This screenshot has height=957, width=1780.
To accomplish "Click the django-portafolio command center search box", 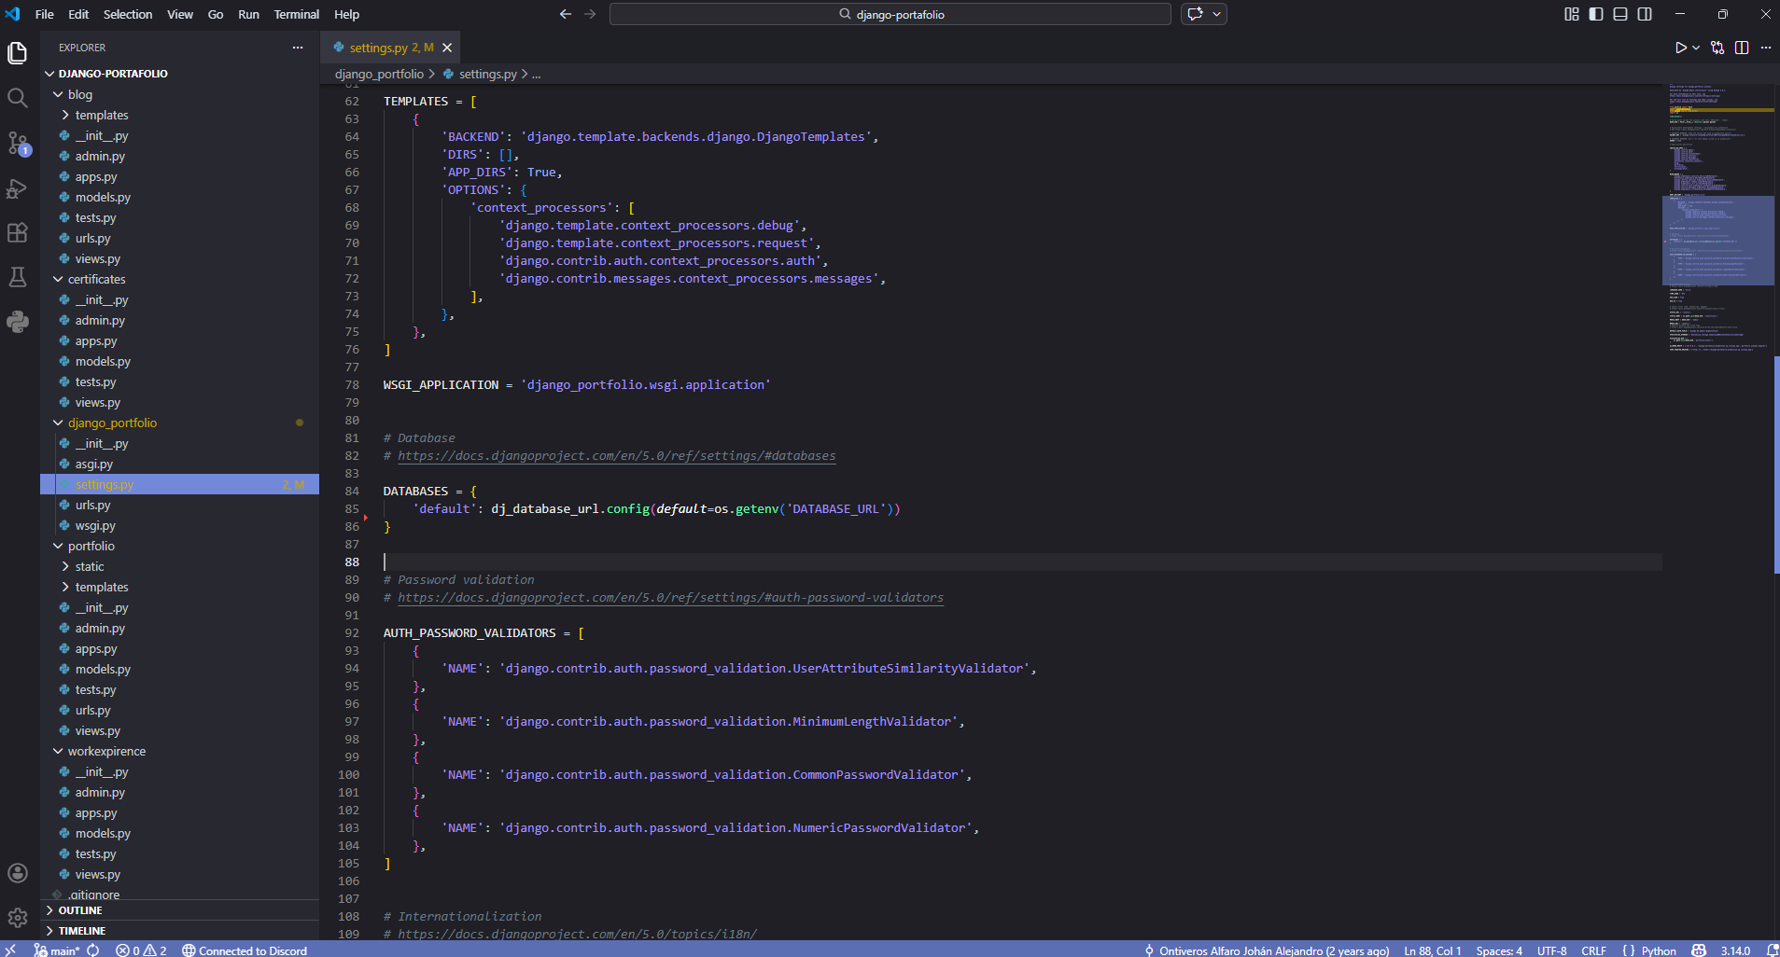I will (890, 14).
